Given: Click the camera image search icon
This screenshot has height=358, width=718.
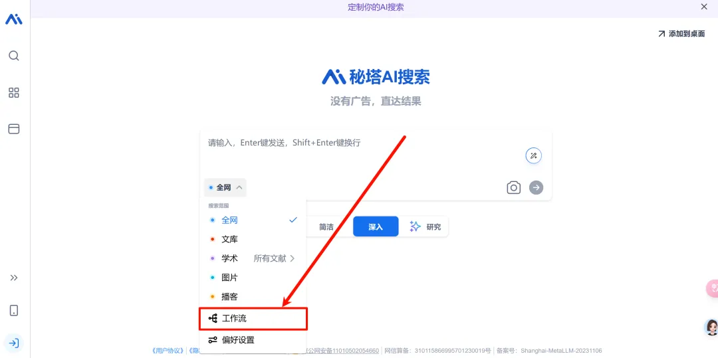Looking at the screenshot, I should point(514,187).
